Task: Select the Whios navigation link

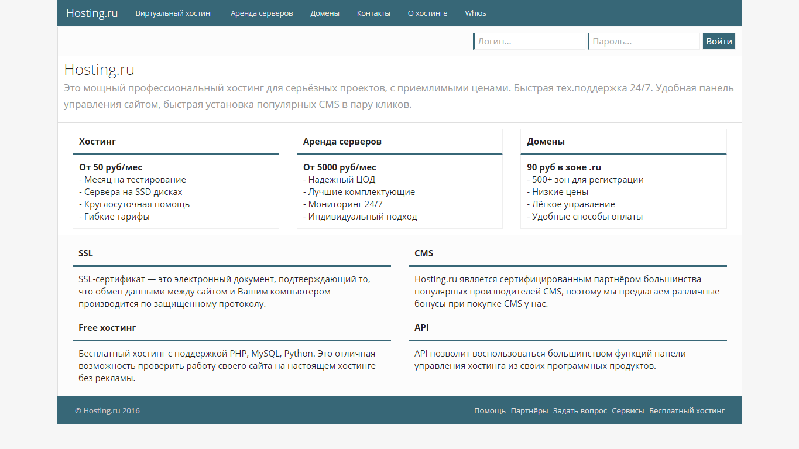Action: click(475, 13)
